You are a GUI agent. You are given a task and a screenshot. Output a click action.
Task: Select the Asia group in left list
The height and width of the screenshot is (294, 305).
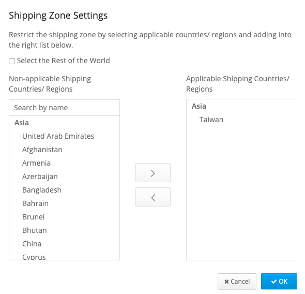[22, 123]
